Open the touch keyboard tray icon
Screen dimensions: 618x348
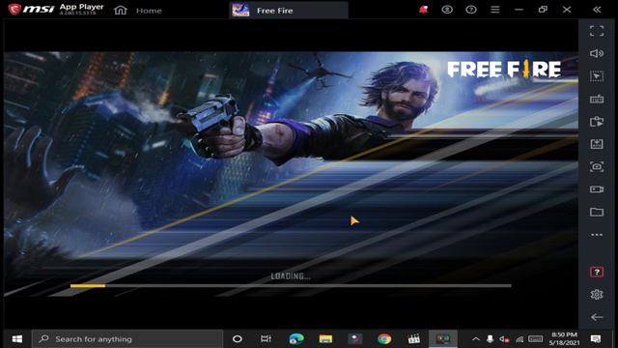(x=535, y=339)
